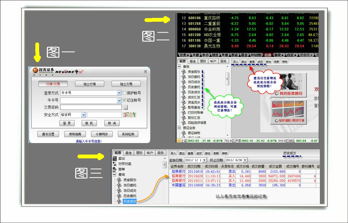The image size is (348, 223).
Task: Enable the 保护帐号 checkbox
Action: pos(125,93)
